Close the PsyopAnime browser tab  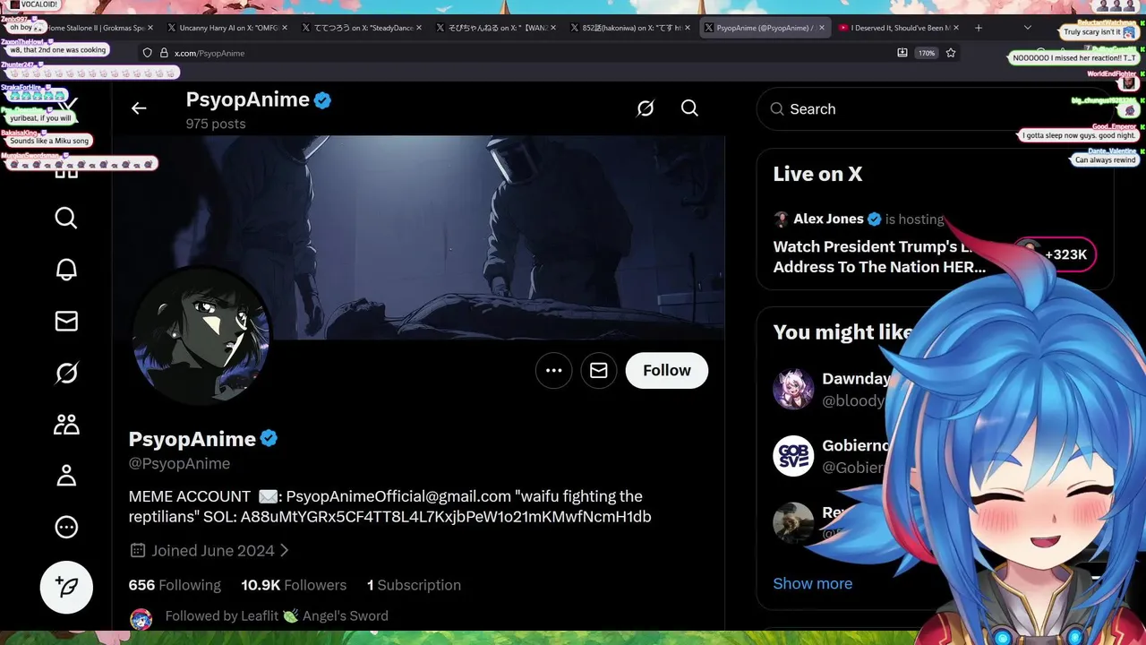click(820, 28)
